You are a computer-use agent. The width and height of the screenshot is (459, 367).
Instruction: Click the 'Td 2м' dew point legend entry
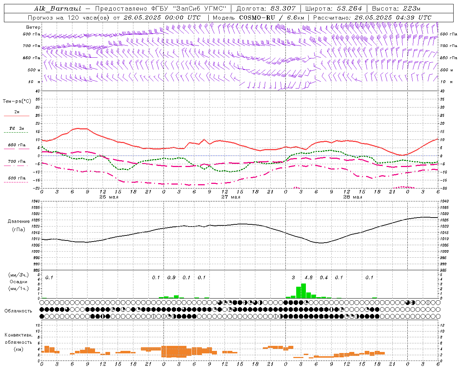[16, 128]
